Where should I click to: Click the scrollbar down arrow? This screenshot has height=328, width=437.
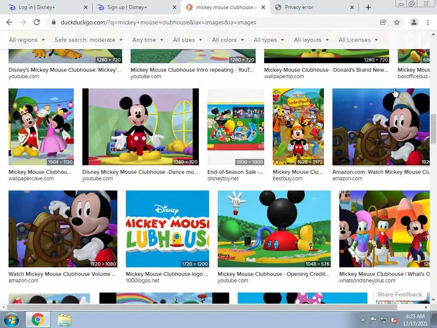pos(433,300)
